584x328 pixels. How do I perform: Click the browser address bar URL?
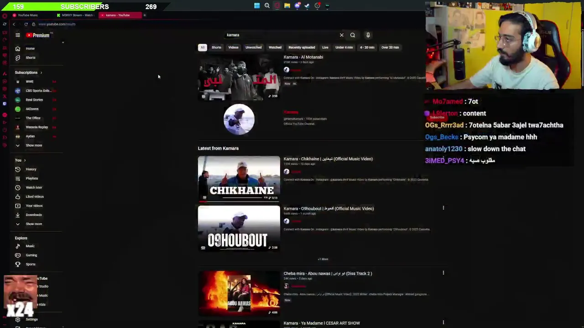point(57,24)
